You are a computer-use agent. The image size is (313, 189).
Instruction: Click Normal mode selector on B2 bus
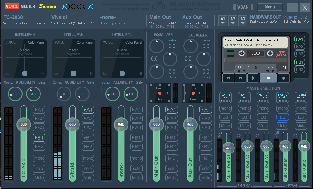[301, 97]
